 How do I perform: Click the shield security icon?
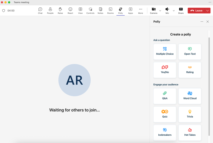point(4,11)
